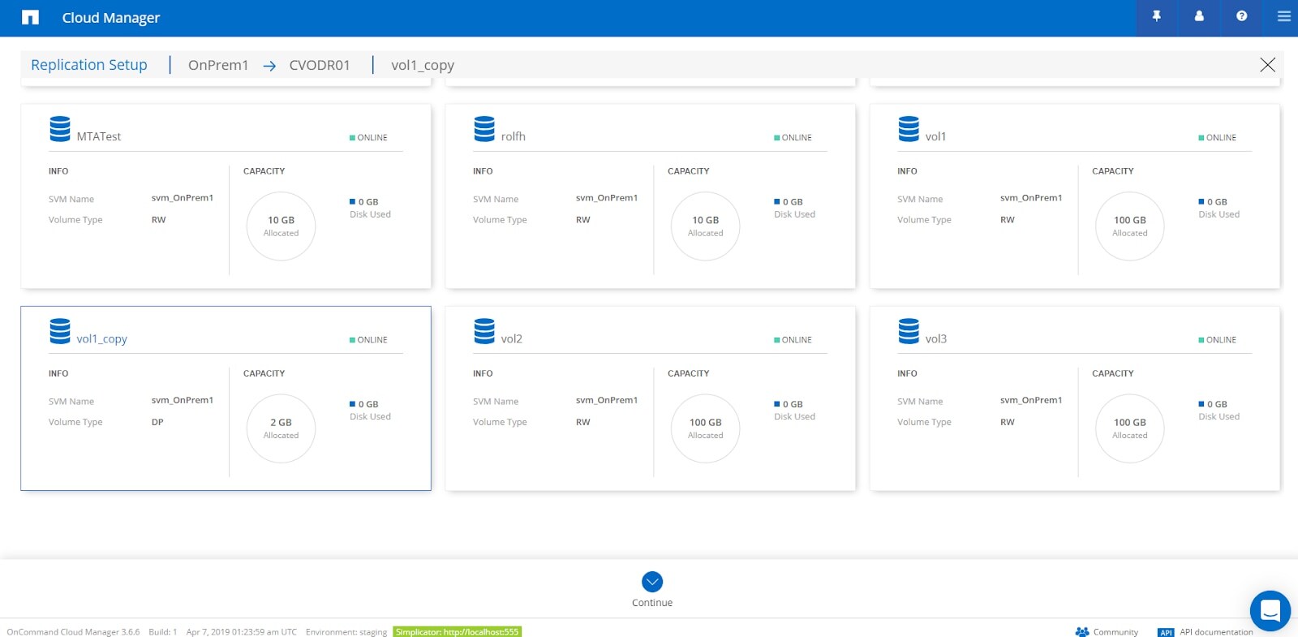Click the ONLINE status on vol1
Image resolution: width=1298 pixels, height=637 pixels.
point(1217,138)
